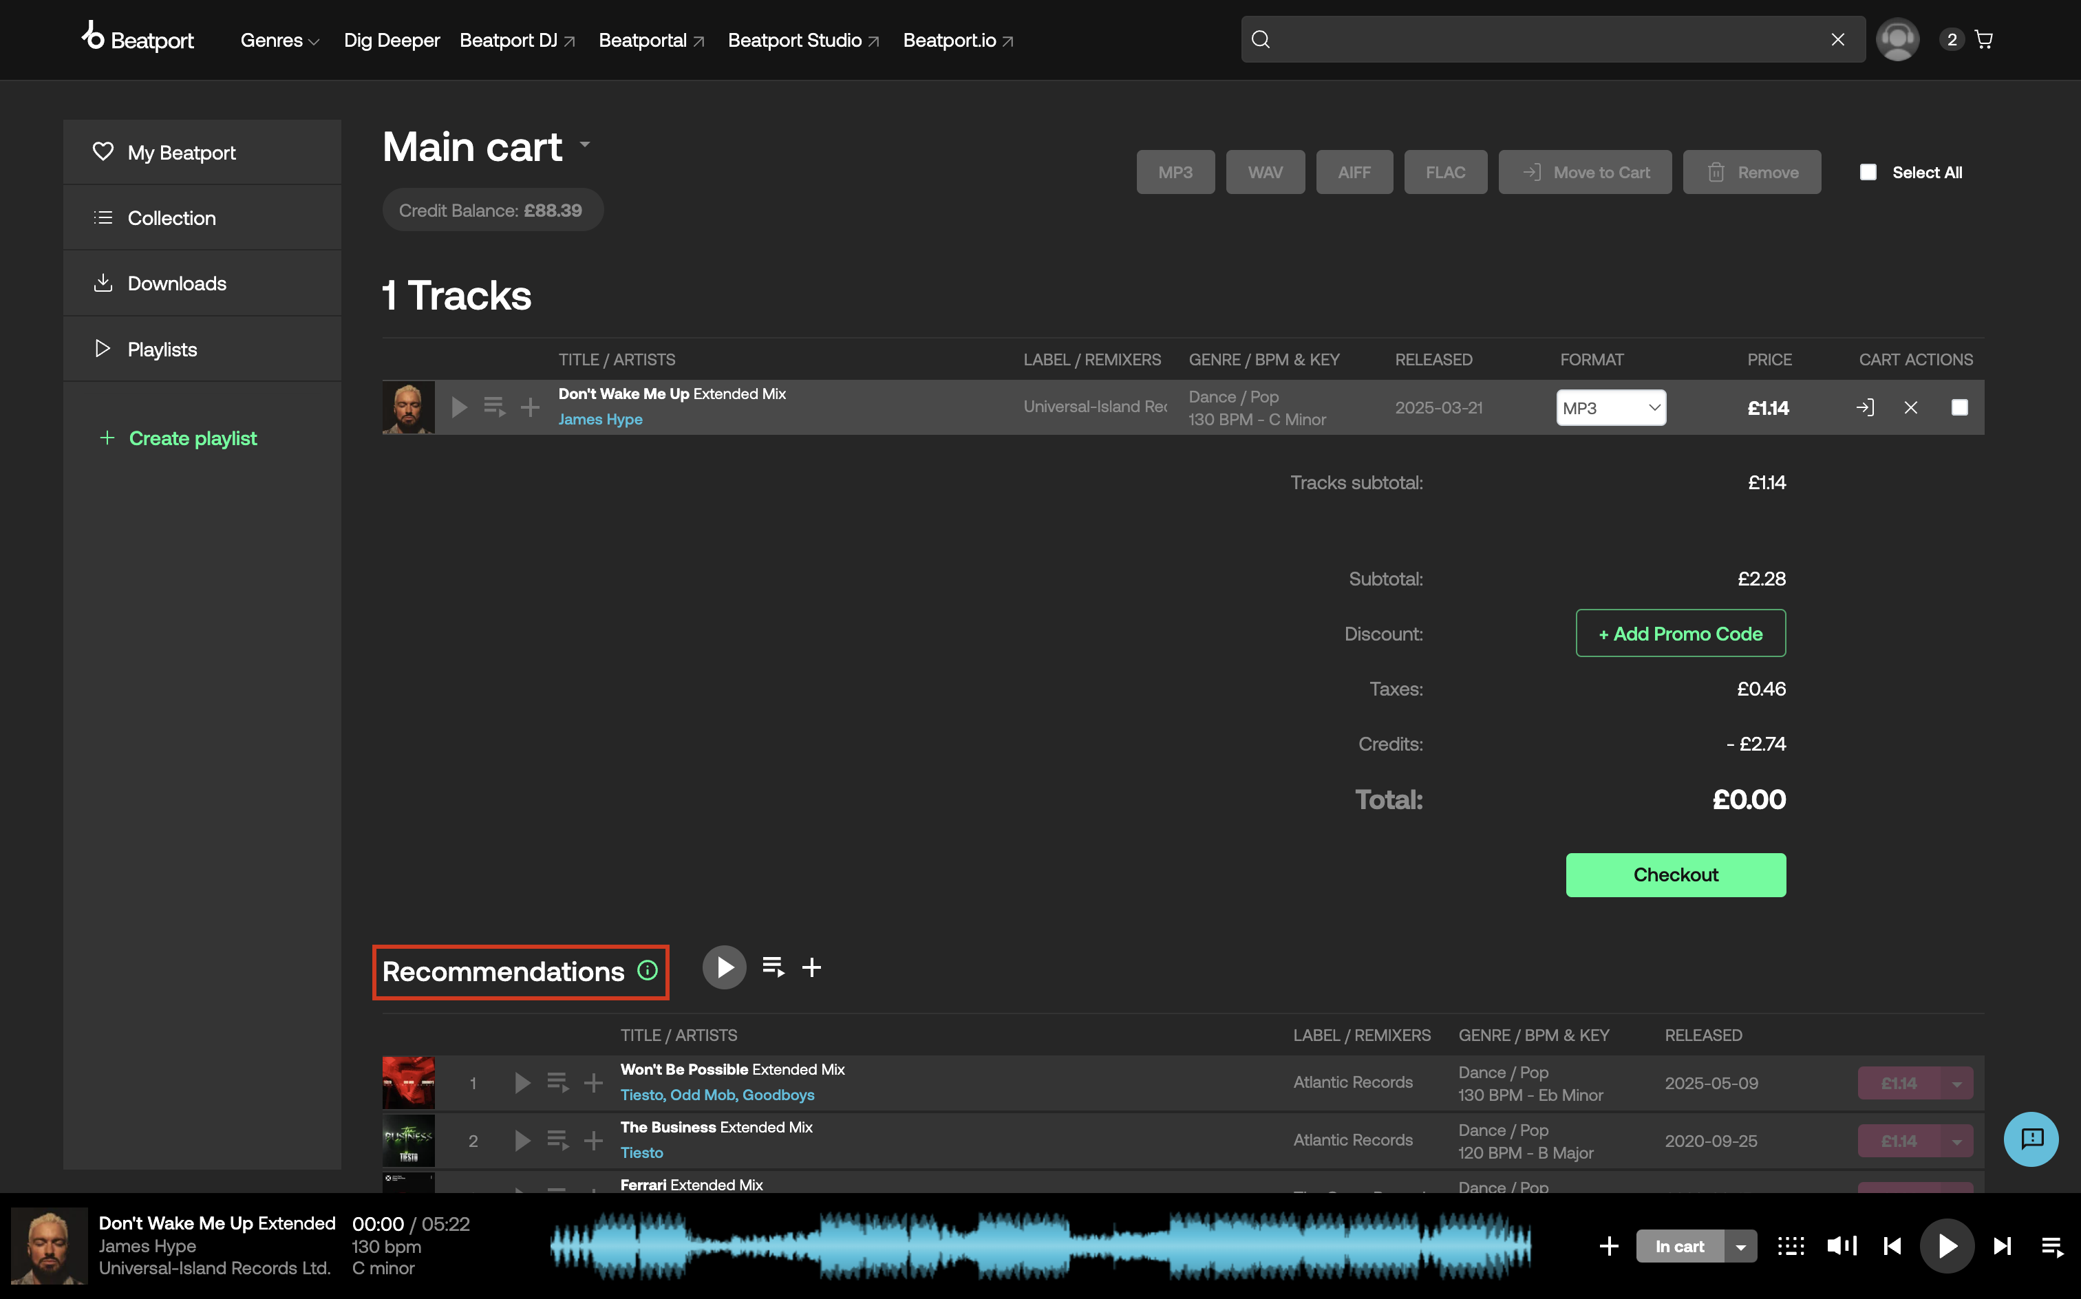2081x1299 pixels.
Task: Expand the In cart dropdown arrow
Action: point(1741,1246)
